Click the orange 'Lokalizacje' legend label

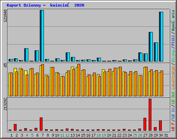pos(173,78)
